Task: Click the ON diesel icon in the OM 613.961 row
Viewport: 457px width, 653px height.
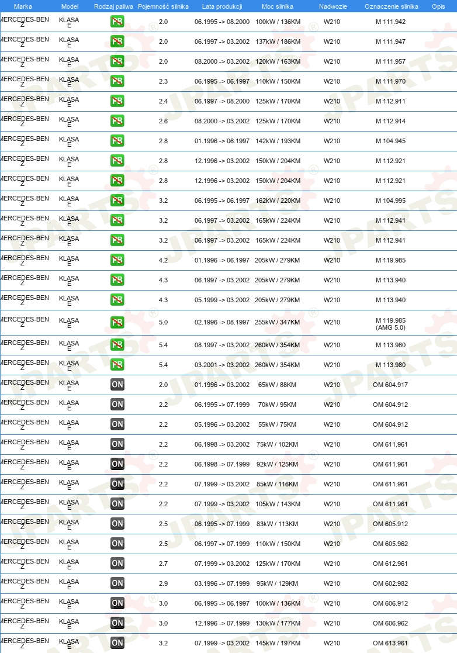Action: (117, 643)
